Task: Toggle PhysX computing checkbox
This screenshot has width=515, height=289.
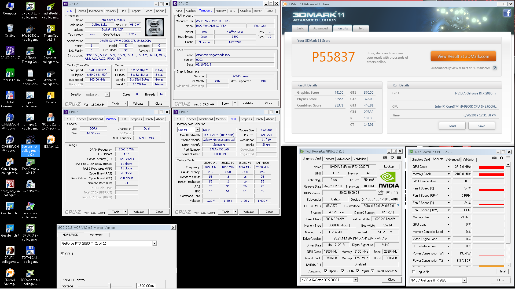Action: 358,271
